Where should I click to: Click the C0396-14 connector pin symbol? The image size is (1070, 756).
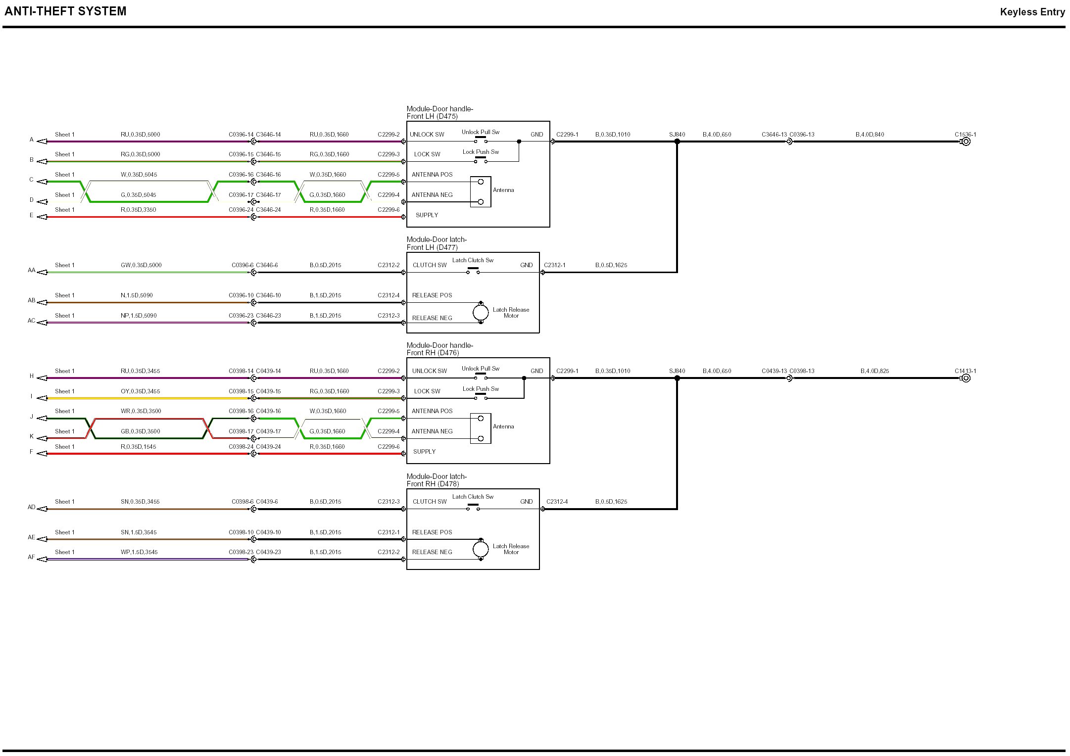254,142
